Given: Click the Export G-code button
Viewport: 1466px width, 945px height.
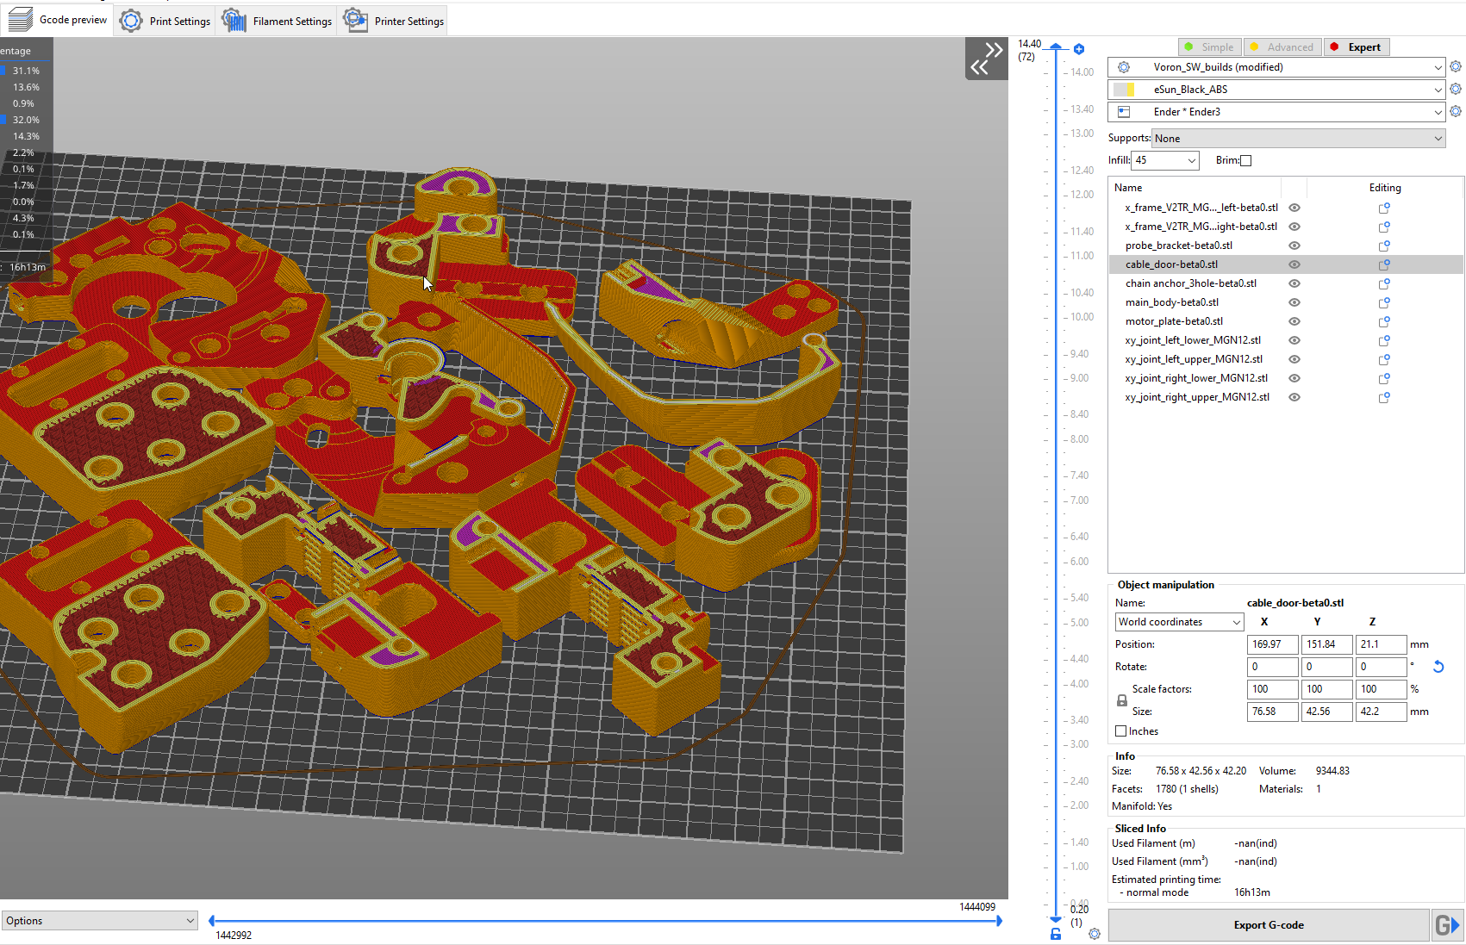Looking at the screenshot, I should [x=1269, y=925].
